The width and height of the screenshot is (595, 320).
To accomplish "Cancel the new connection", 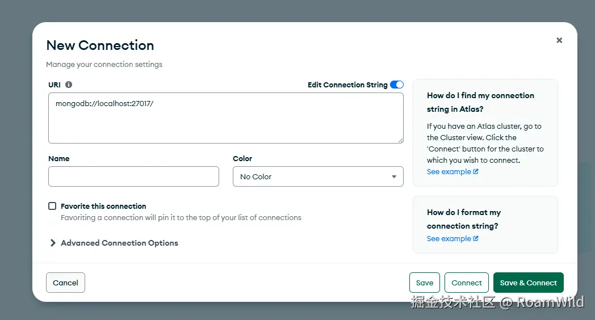I will point(65,283).
